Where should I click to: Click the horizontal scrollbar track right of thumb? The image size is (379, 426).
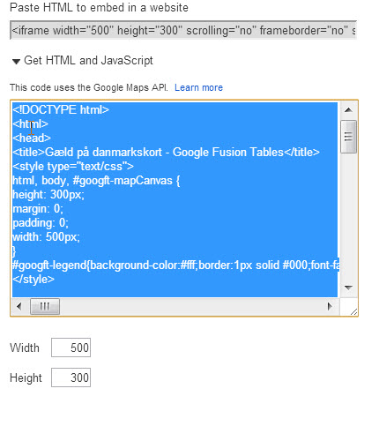click(190, 306)
